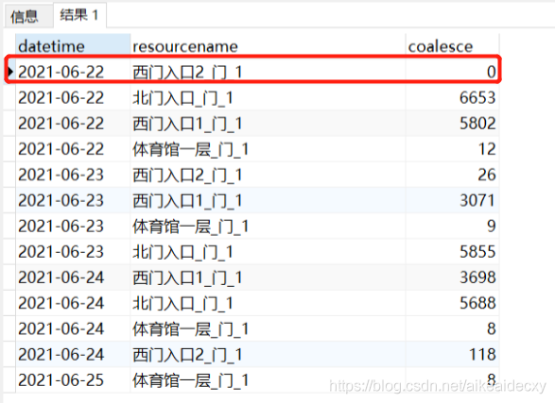
Task: Click date 2021-06-25 in the last row
Action: pyautogui.click(x=61, y=380)
